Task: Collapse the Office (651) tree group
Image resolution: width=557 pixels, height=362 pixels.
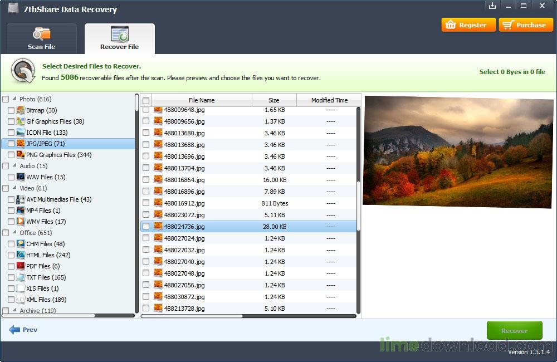Action: [14, 233]
